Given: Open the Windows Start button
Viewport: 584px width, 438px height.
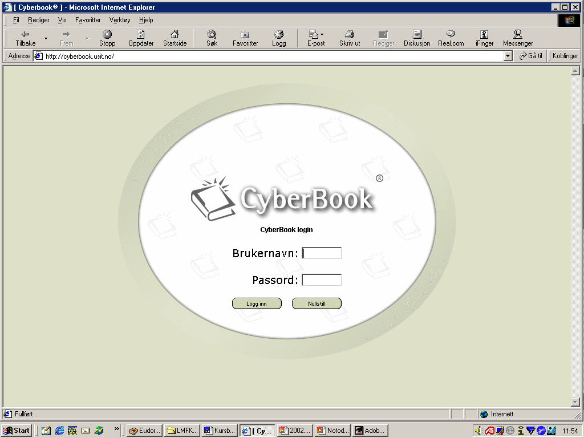Looking at the screenshot, I should coord(17,431).
